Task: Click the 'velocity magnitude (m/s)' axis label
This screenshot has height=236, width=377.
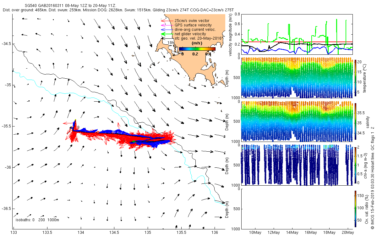Action: 230,35
